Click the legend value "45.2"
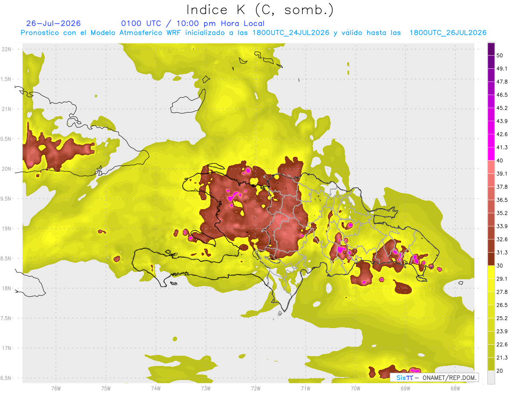Image resolution: width=511 pixels, height=394 pixels. point(502,108)
